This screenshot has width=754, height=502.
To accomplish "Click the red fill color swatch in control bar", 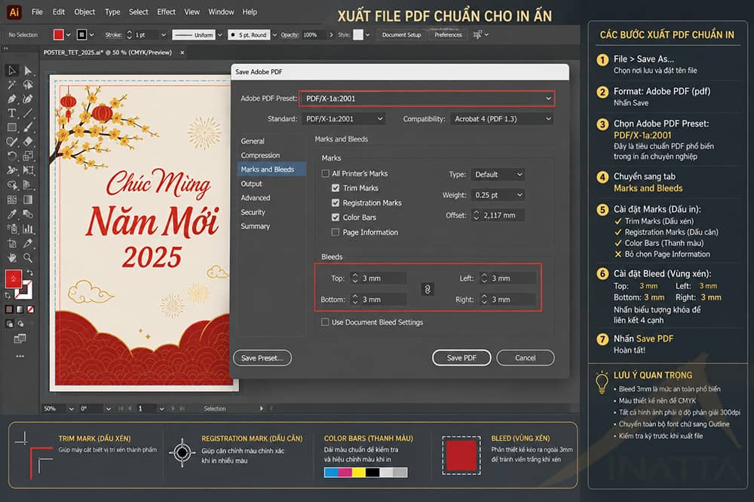I will point(58,35).
